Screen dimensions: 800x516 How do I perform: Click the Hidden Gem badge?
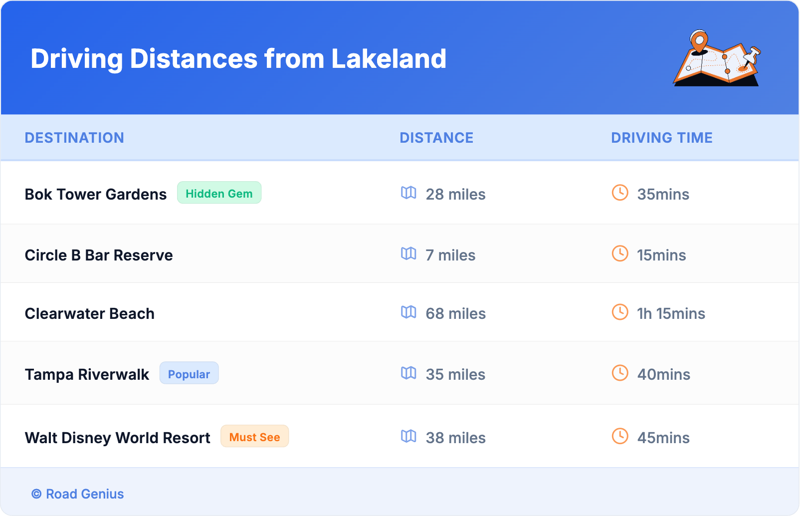point(219,193)
